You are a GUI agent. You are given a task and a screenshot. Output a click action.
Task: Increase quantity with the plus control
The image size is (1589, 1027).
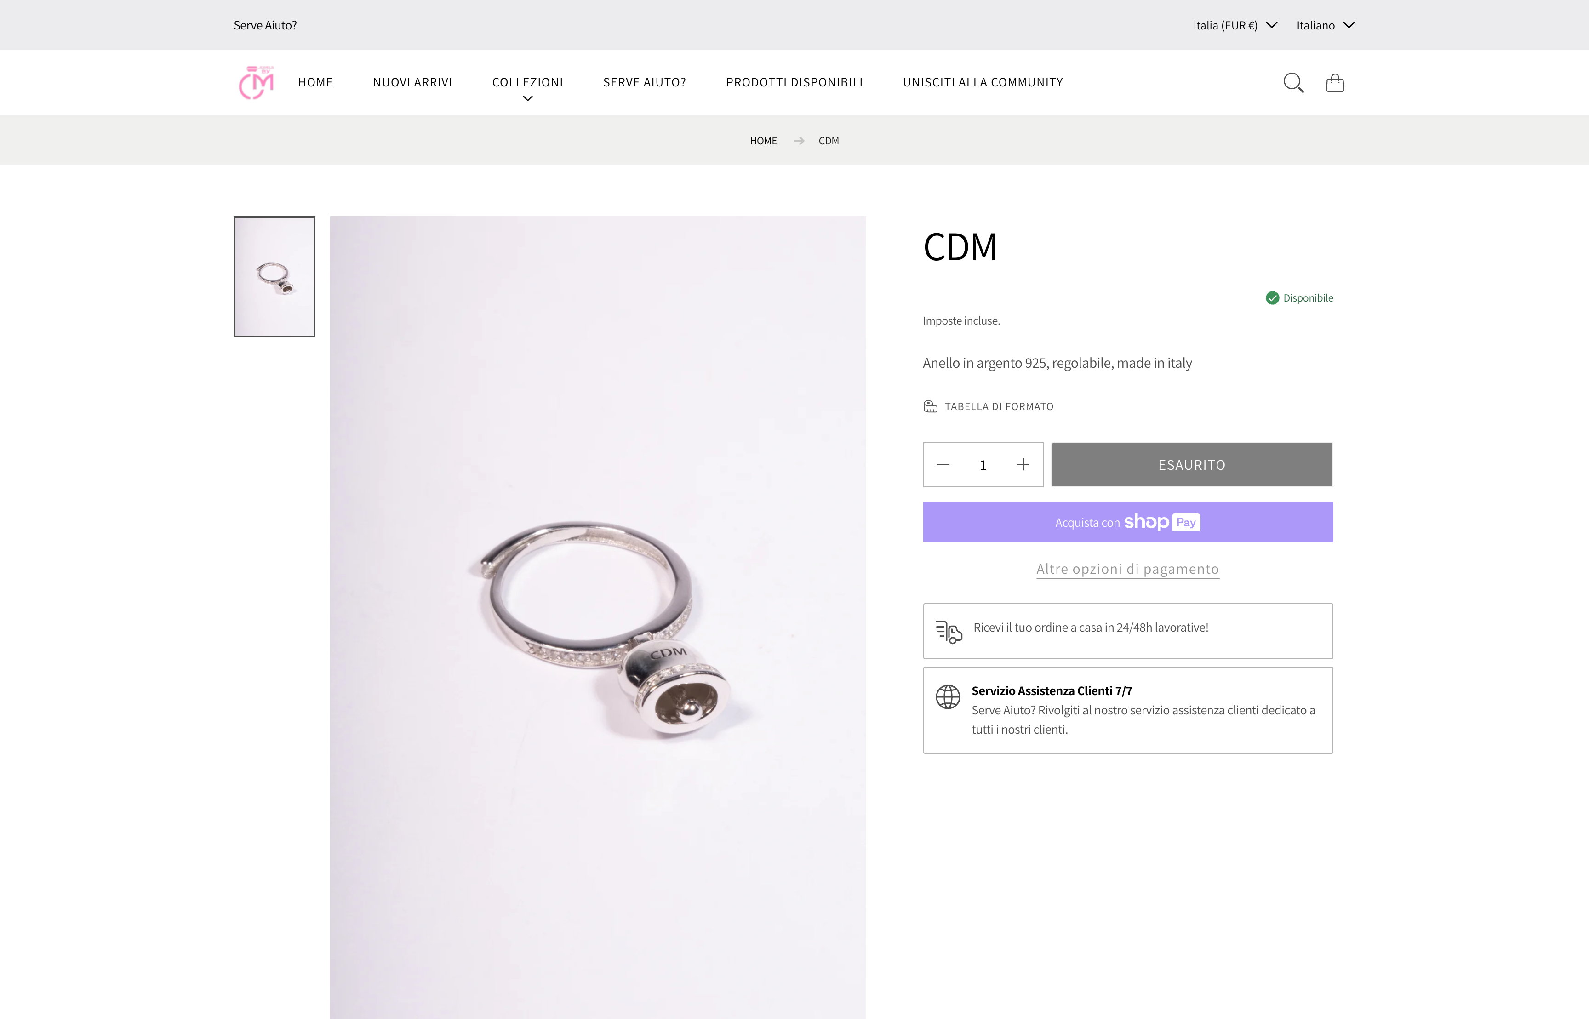coord(1023,465)
